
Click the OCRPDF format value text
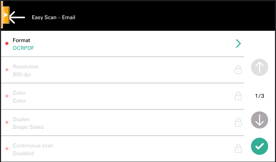[x=23, y=48]
